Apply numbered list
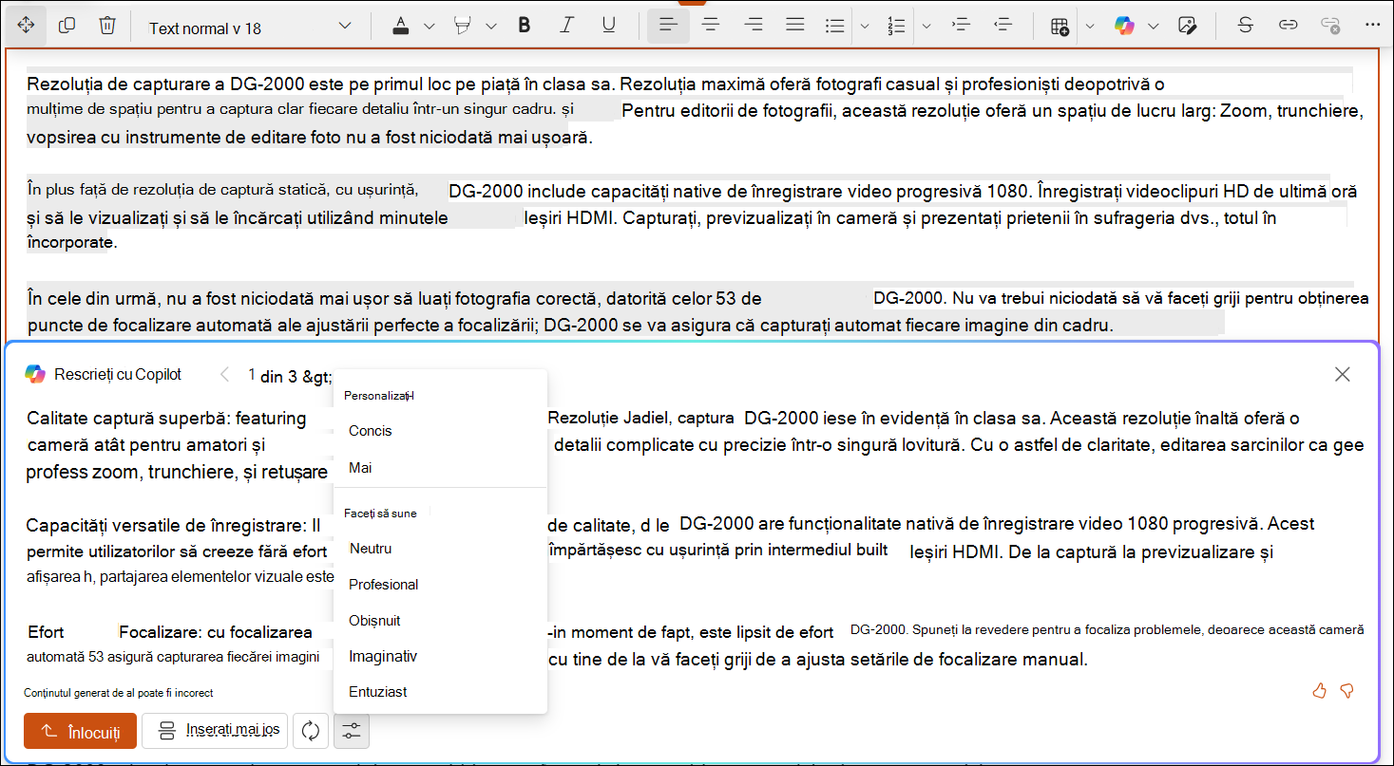The image size is (1394, 766). (895, 26)
